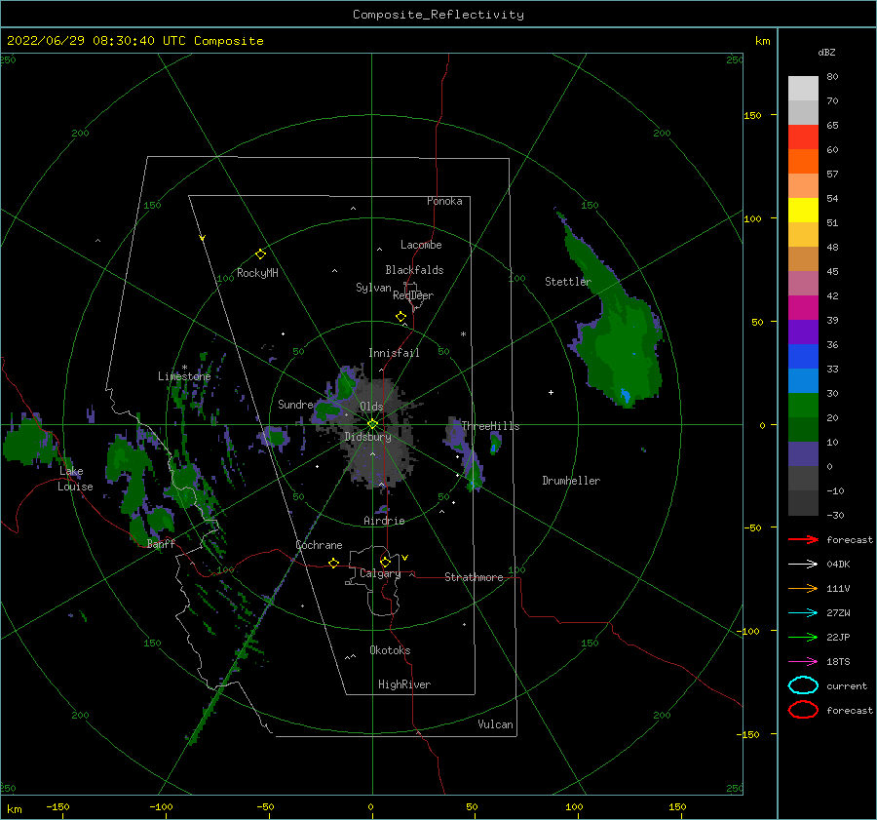Click the diamond marker south of Cochrane

click(333, 563)
